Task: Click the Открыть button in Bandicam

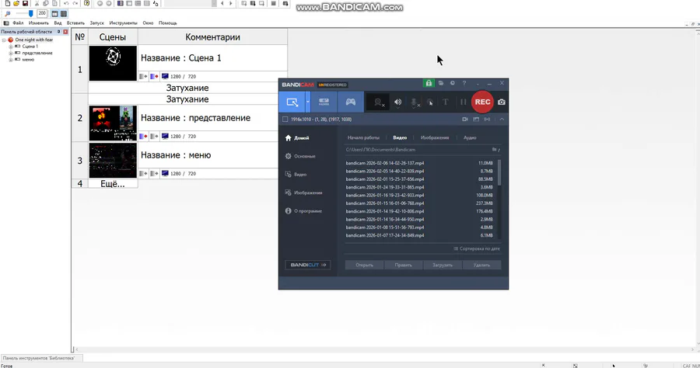Action: coord(364,265)
